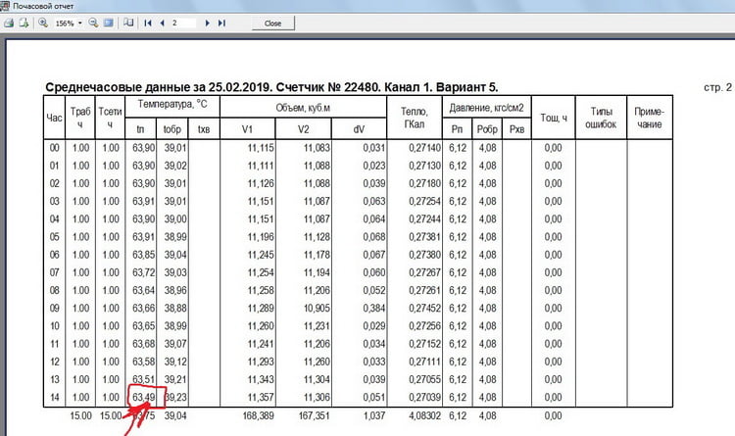This screenshot has width=735, height=436.
Task: Switch to full page view icon
Action: click(107, 22)
